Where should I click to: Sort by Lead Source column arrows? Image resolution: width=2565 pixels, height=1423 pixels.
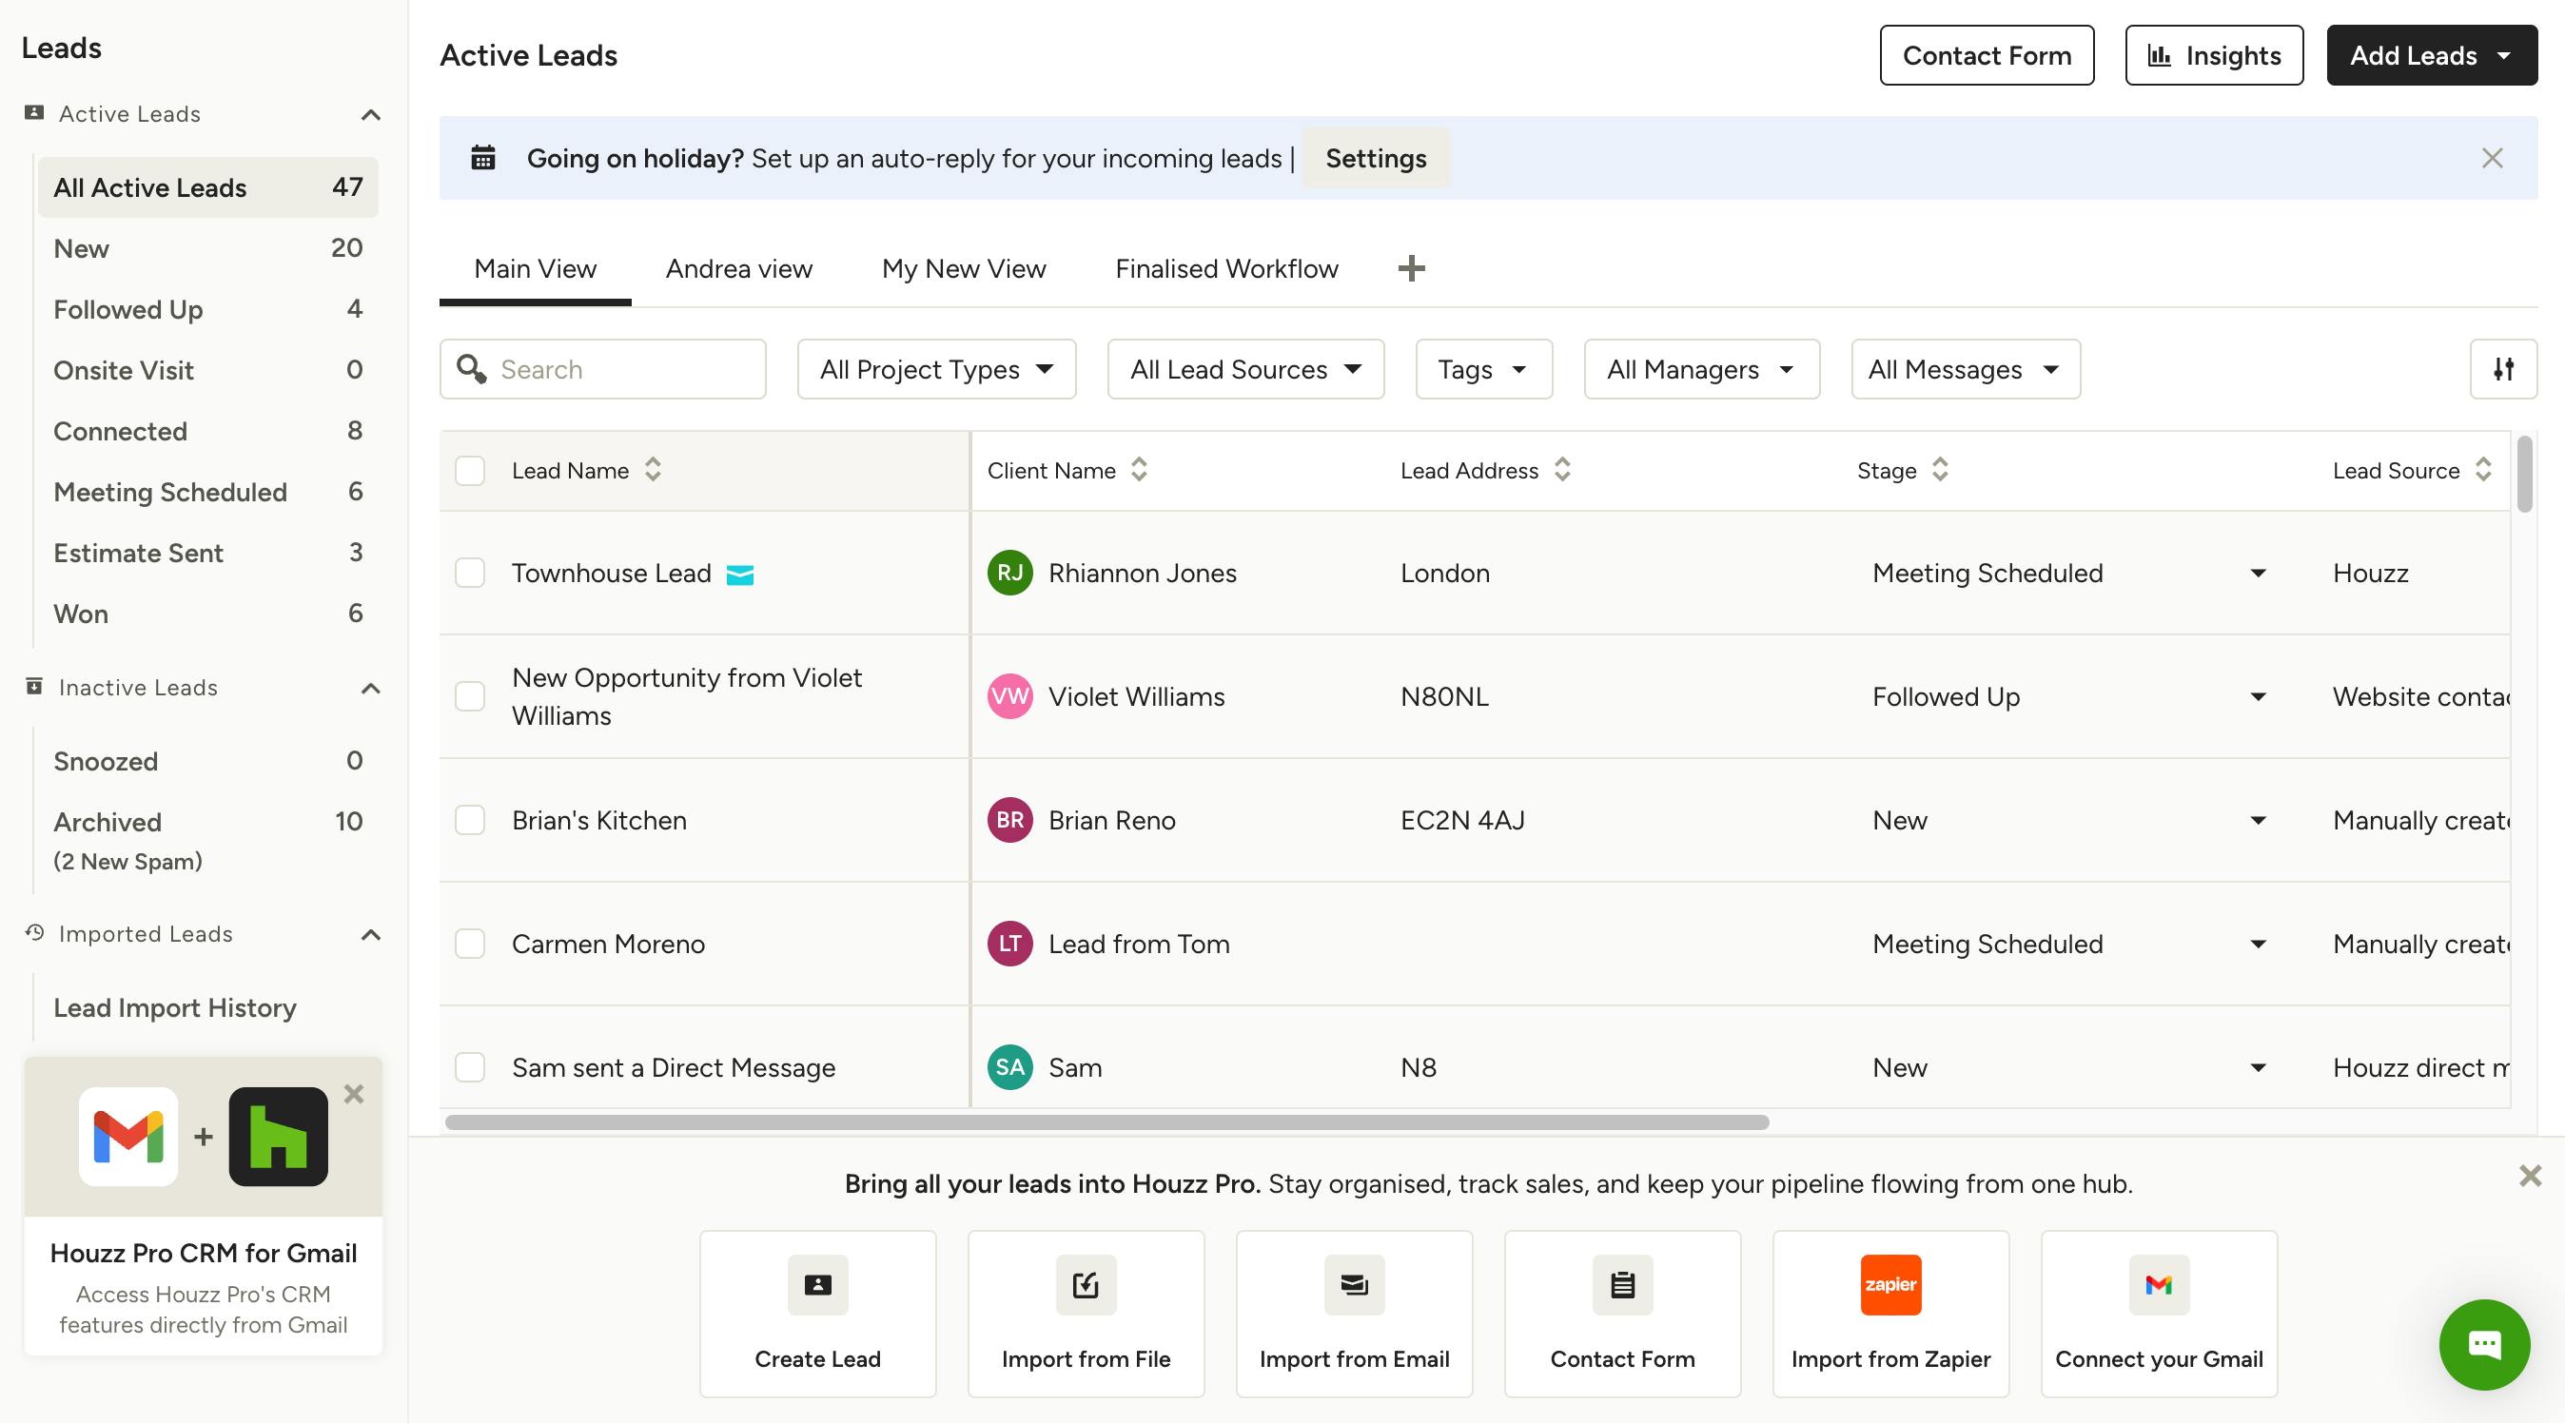2483,469
